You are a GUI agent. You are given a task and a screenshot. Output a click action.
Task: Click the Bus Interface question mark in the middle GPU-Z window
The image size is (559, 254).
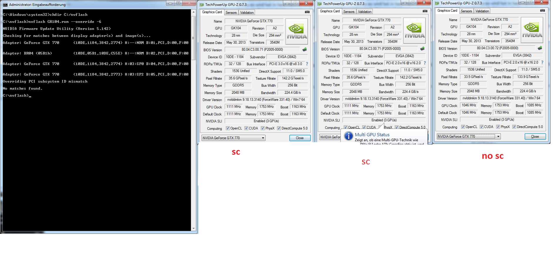pos(425,63)
